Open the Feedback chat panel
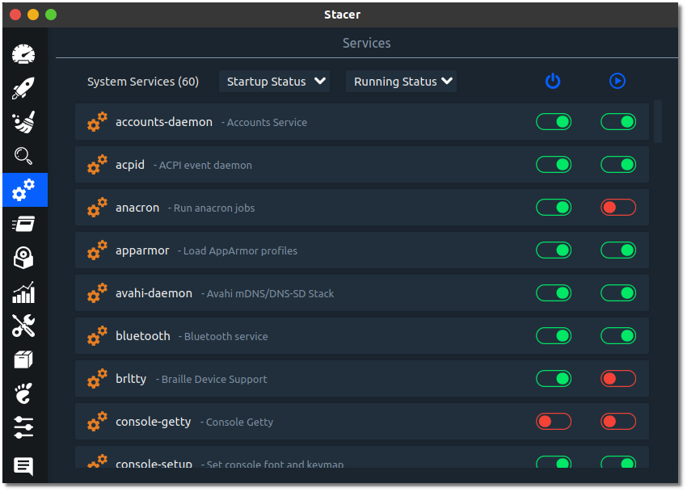Image resolution: width=687 pixels, height=492 pixels. click(x=23, y=466)
